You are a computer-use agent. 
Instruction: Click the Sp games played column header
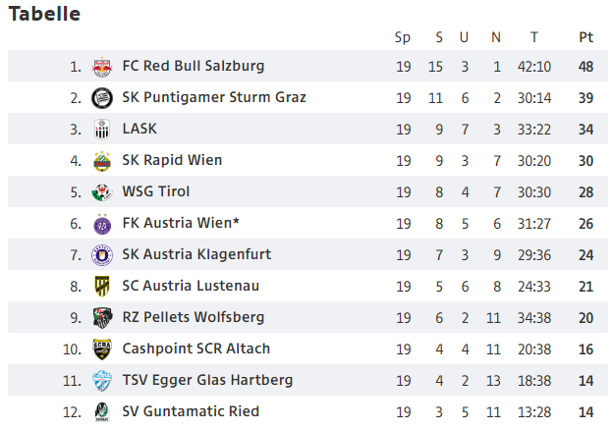403,37
